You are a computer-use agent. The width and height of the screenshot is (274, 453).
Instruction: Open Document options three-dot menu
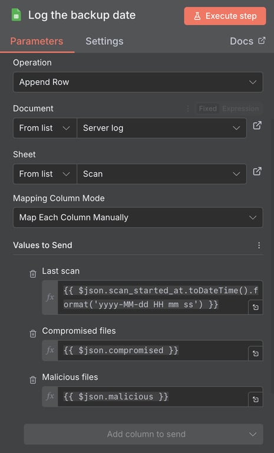pyautogui.click(x=188, y=109)
